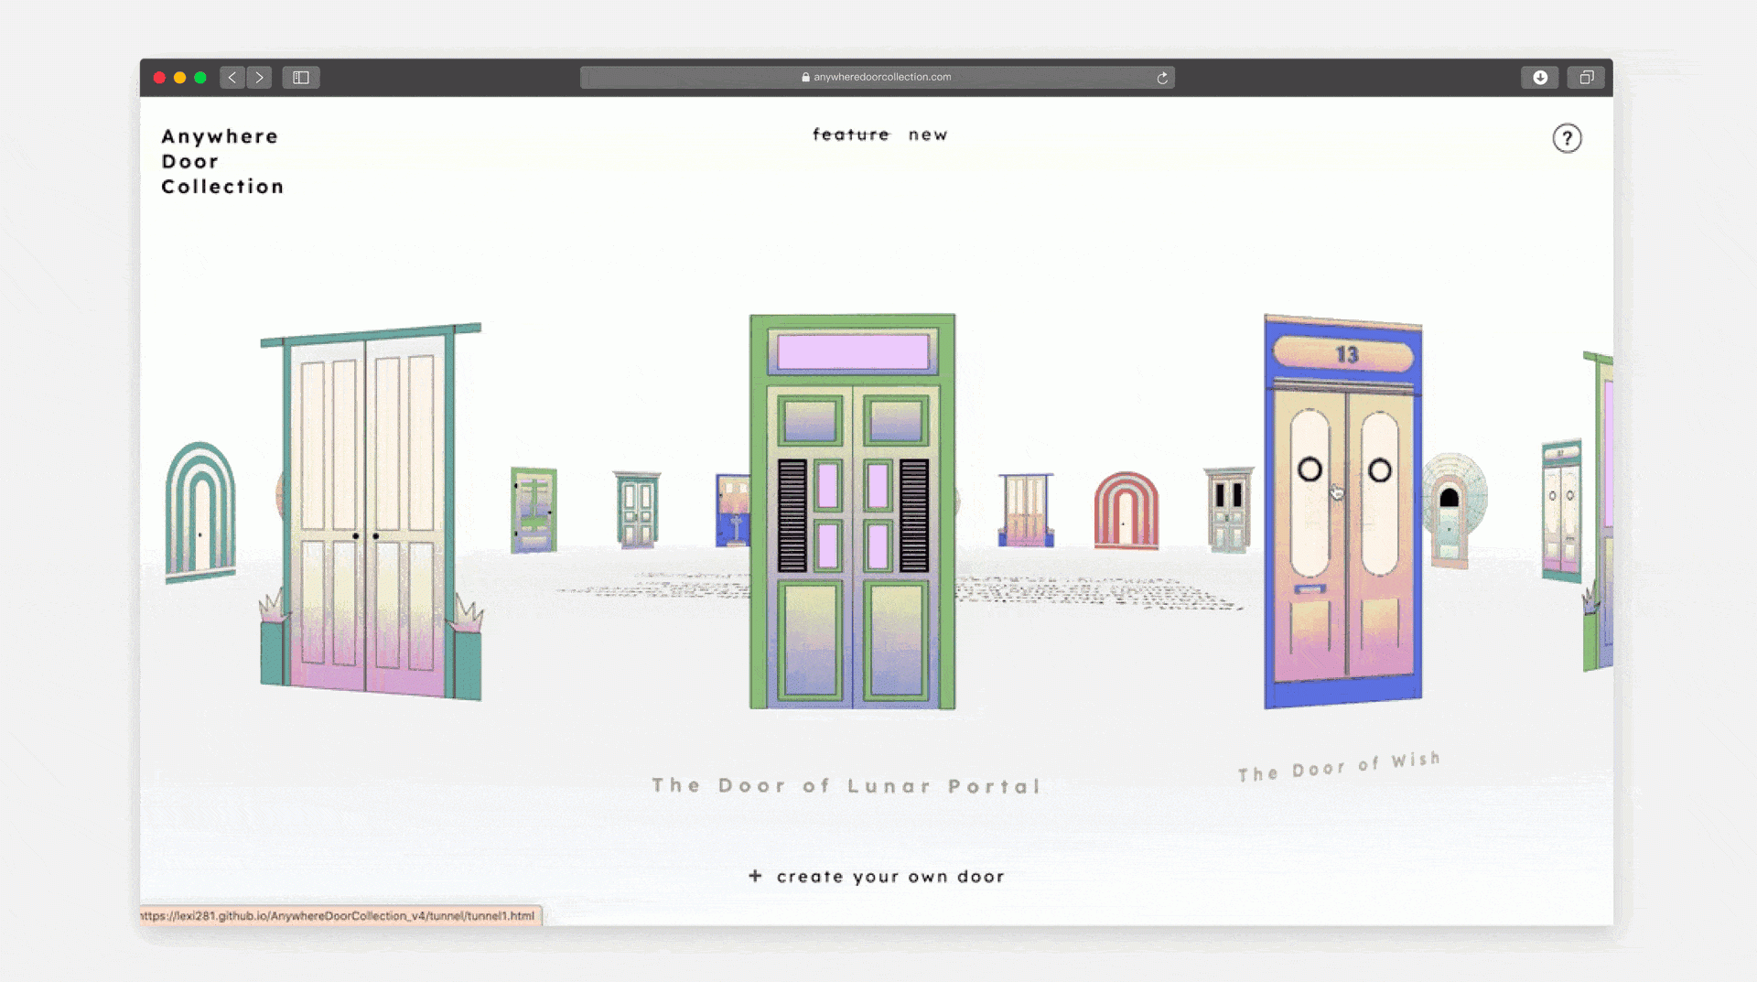
Task: Open the large teal double door with planters
Action: (371, 513)
